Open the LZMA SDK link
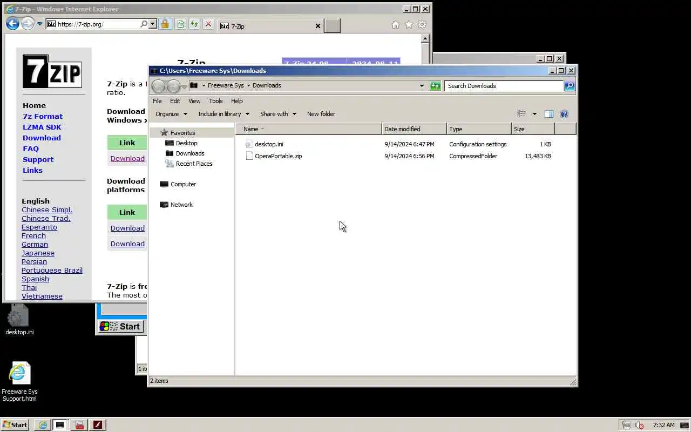This screenshot has height=432, width=691. pos(42,127)
